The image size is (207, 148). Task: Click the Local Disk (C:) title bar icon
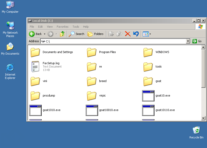30,21
